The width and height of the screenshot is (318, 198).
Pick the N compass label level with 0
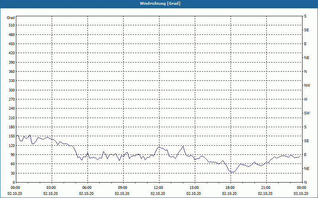click(x=305, y=183)
